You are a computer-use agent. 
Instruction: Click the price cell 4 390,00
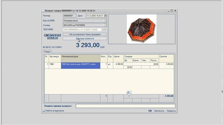[x=118, y=66]
